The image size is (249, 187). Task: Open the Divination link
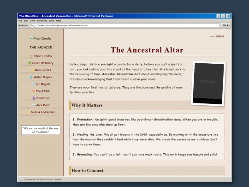point(43,98)
